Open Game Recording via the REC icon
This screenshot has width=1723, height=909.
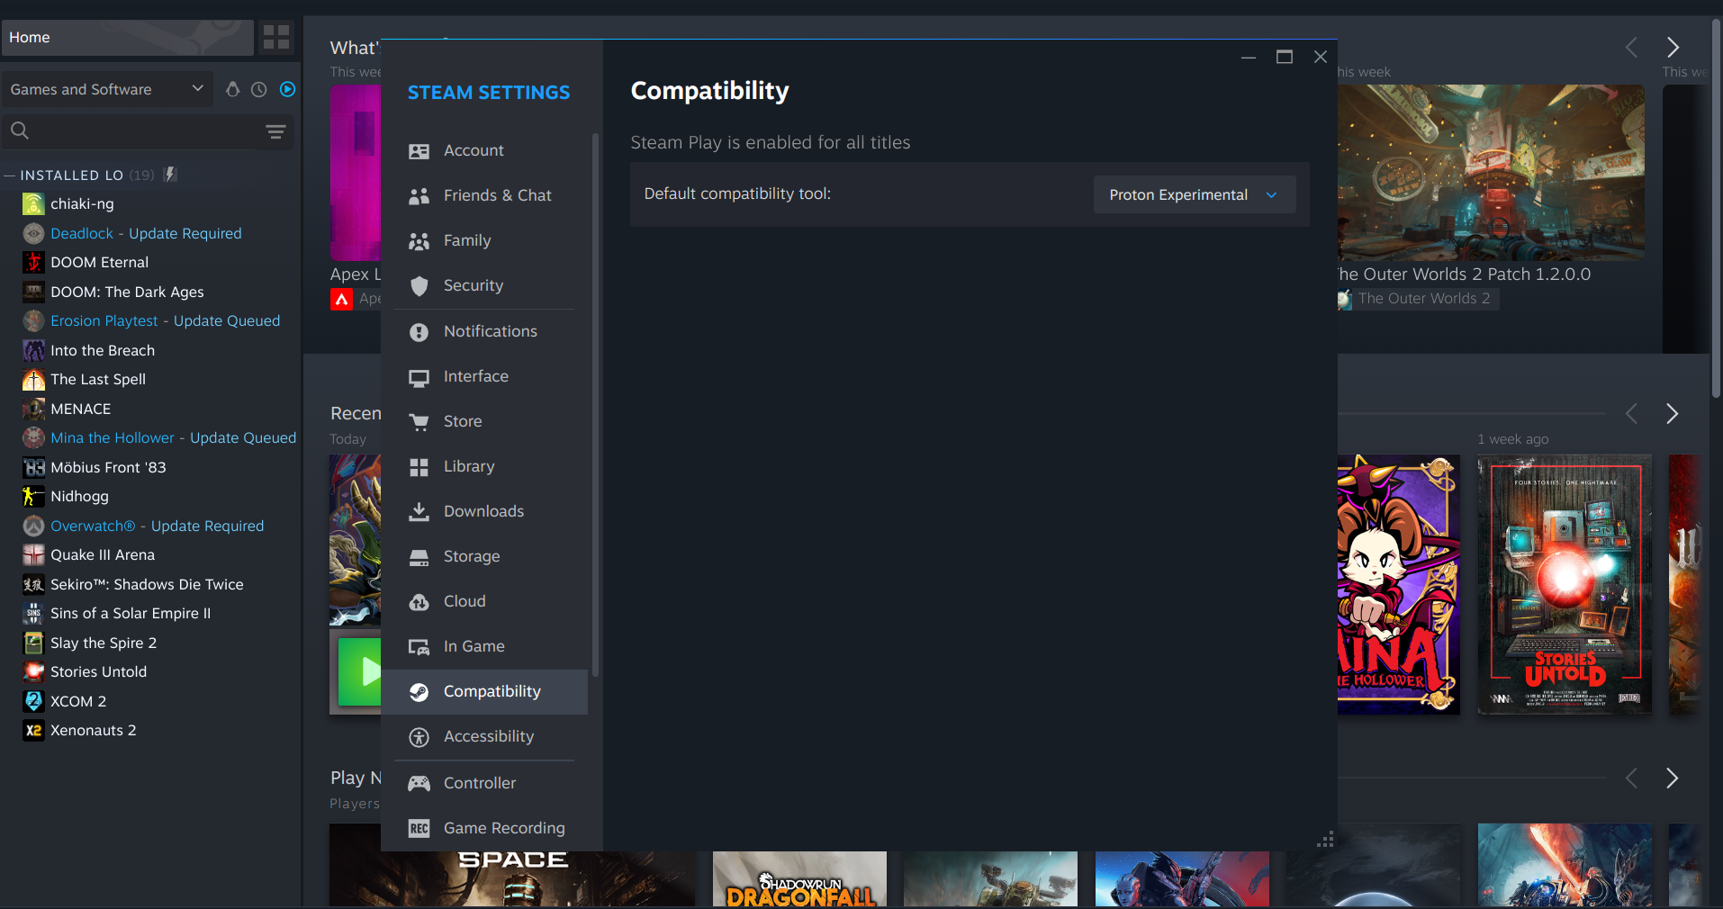click(x=419, y=829)
